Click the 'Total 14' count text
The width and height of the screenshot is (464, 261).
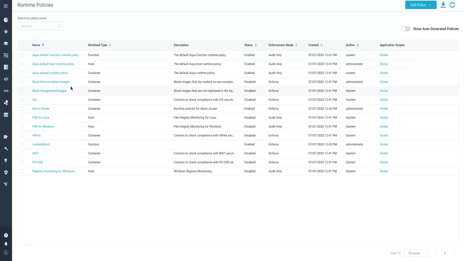coord(395,253)
